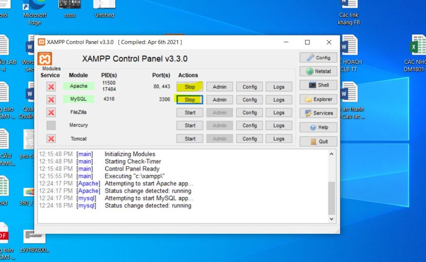The image size is (426, 262).
Task: Open the FileZilla Logs menu
Action: (x=279, y=112)
